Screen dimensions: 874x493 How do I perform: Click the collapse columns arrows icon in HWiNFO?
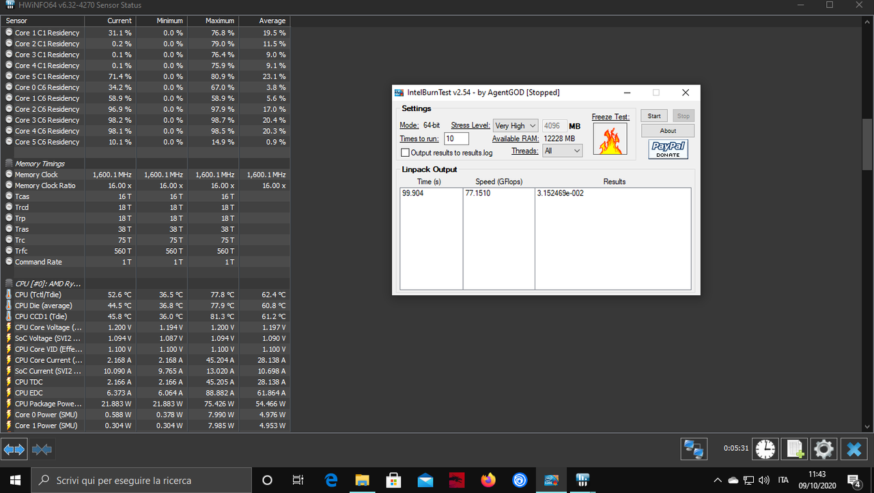click(42, 449)
